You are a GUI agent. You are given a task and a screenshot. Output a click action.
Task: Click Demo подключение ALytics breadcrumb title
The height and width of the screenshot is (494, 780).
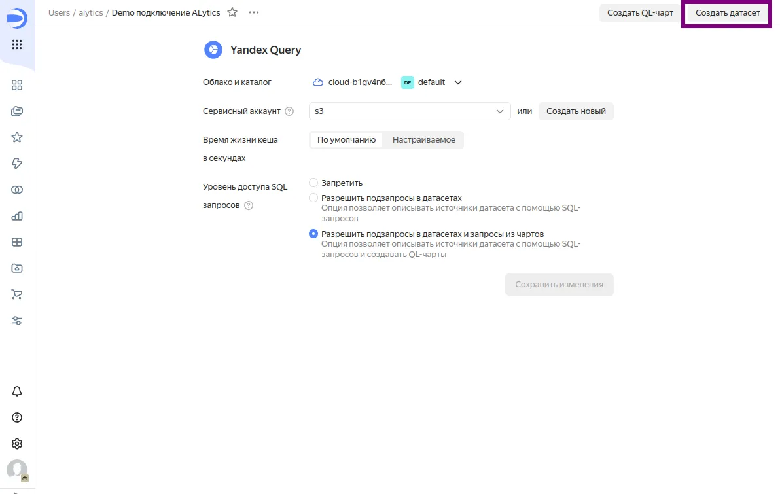[x=166, y=13]
